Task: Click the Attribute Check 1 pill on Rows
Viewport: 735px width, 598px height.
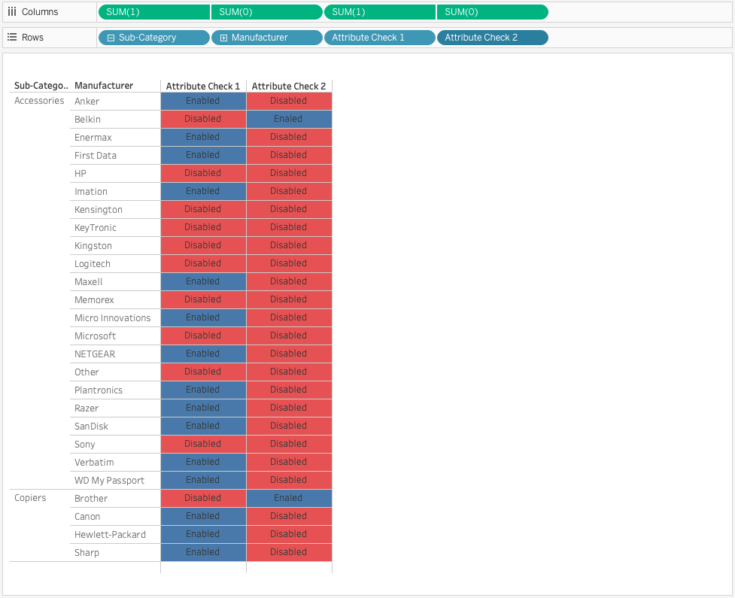Action: 379,38
